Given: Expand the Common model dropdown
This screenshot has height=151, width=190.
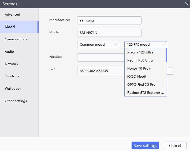Looking at the screenshot, I should click(x=98, y=45).
